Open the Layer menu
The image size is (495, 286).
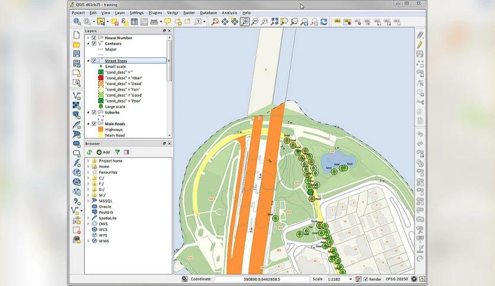tap(120, 12)
